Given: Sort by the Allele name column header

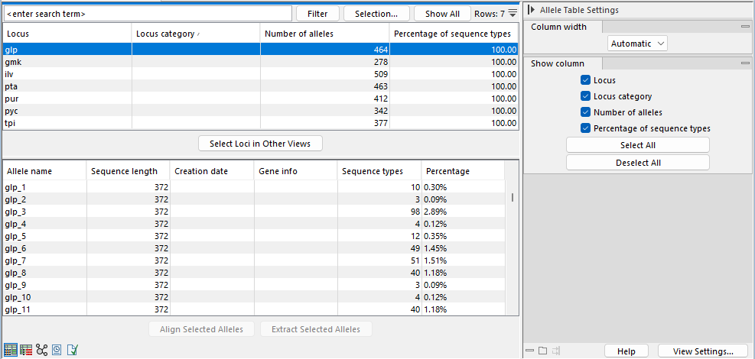Looking at the screenshot, I should tap(45, 172).
